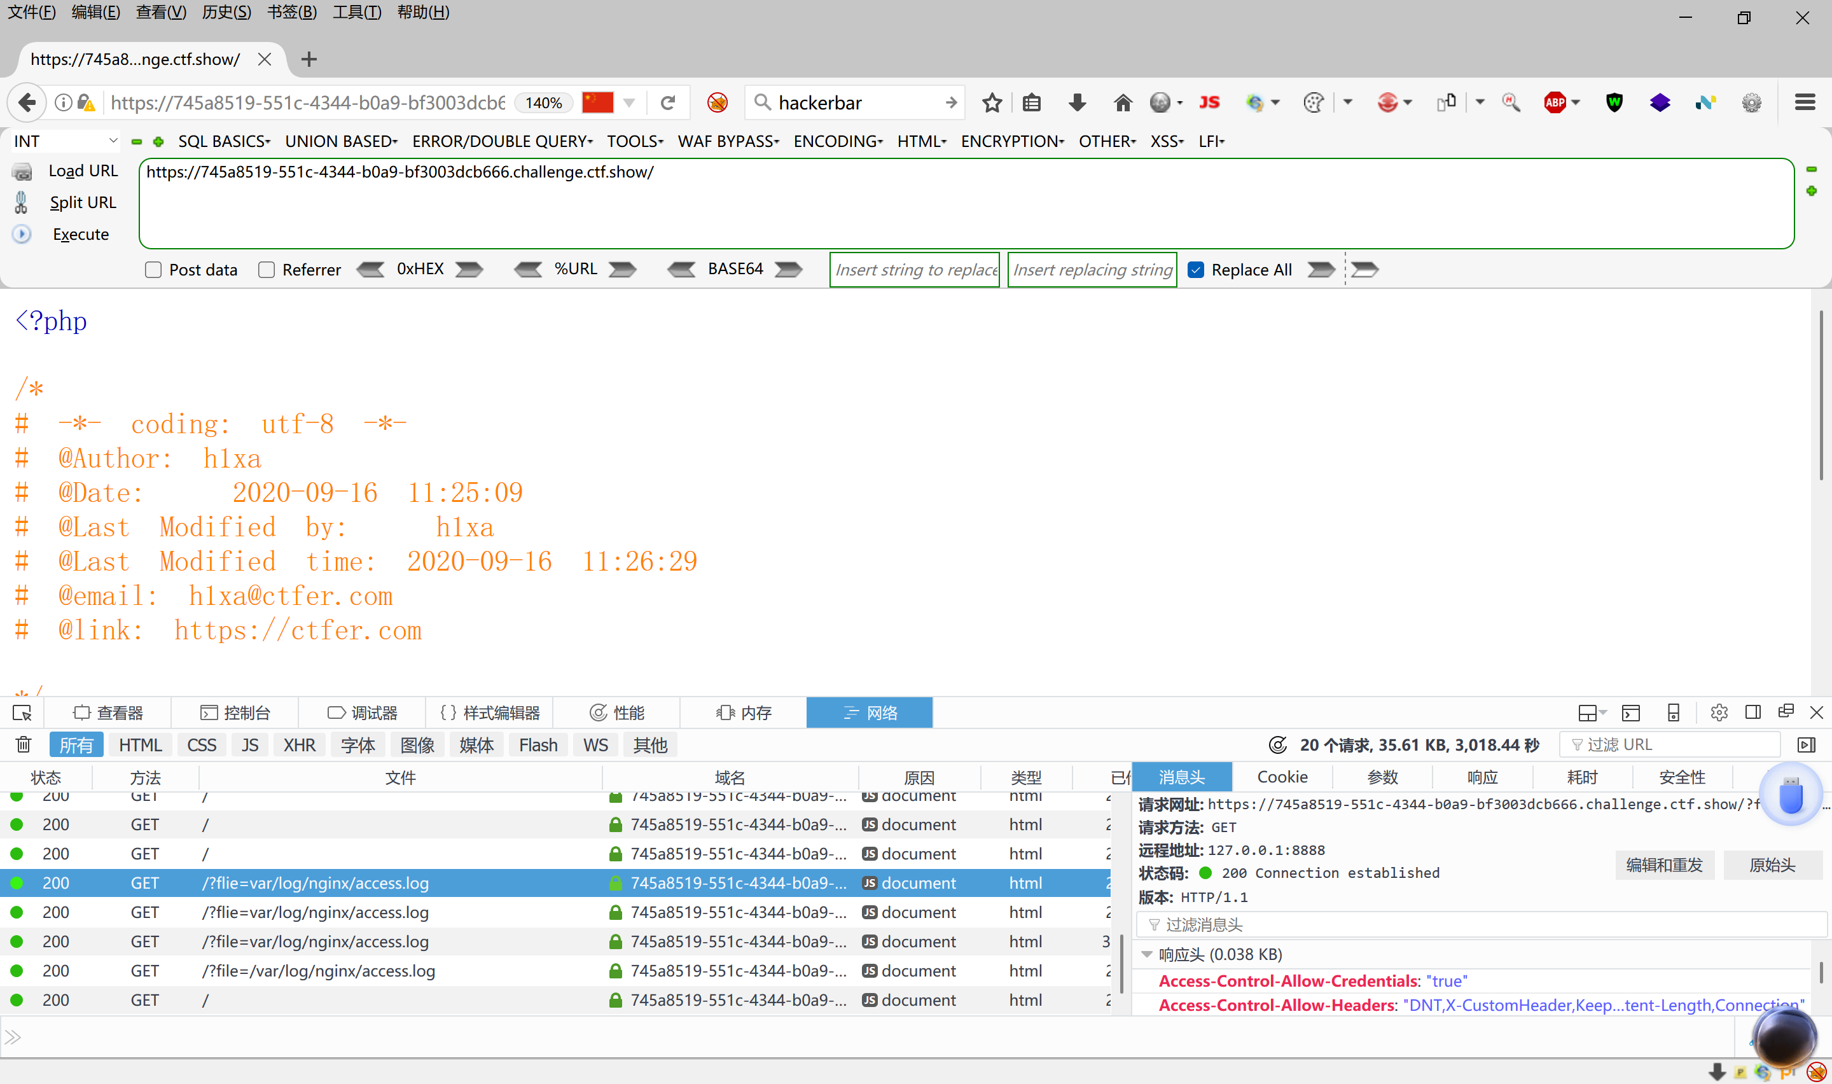Click the Insert string to replace field
The height and width of the screenshot is (1084, 1832).
(x=914, y=270)
